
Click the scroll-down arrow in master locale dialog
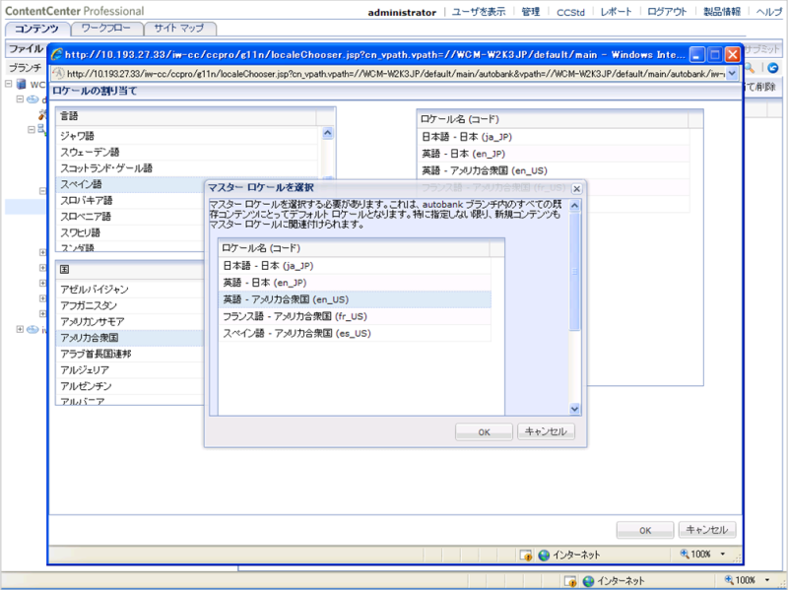[575, 409]
